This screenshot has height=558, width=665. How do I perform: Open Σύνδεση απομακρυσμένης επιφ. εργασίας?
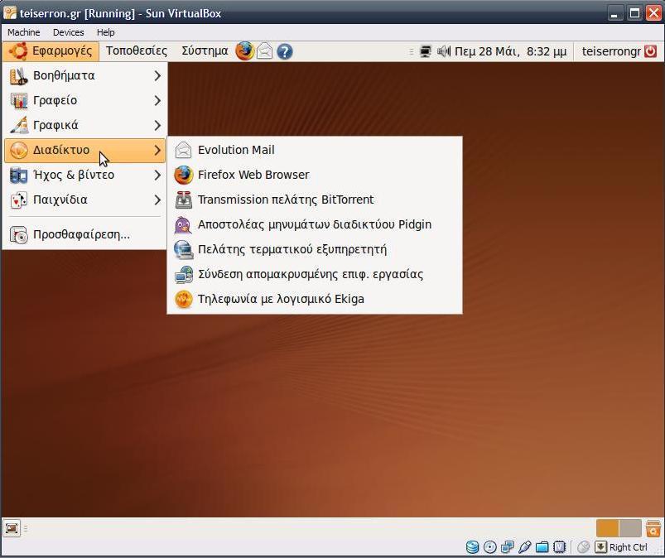[x=315, y=274]
